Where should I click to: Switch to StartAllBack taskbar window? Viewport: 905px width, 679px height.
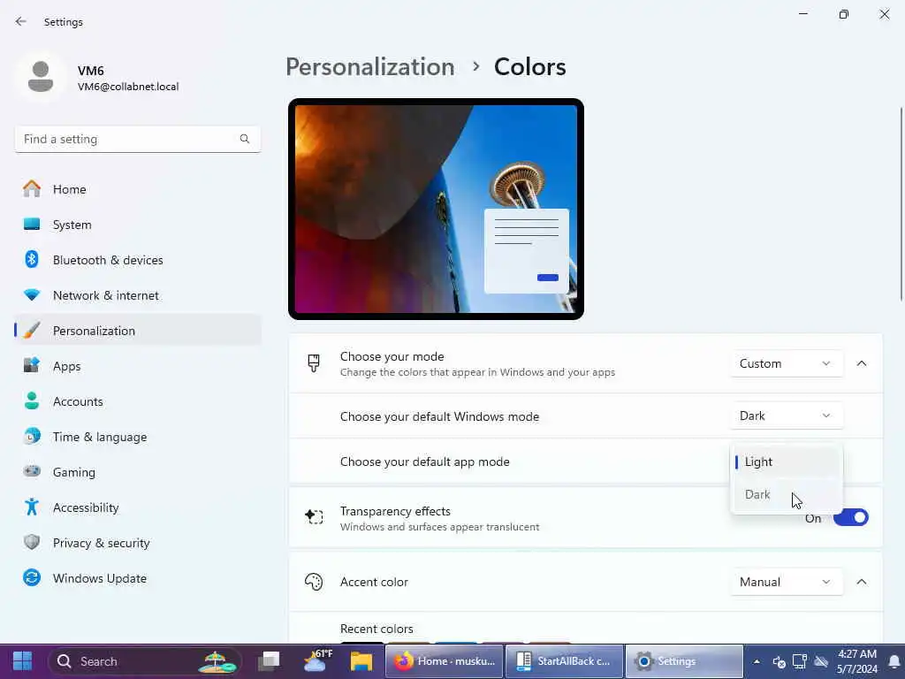565,661
